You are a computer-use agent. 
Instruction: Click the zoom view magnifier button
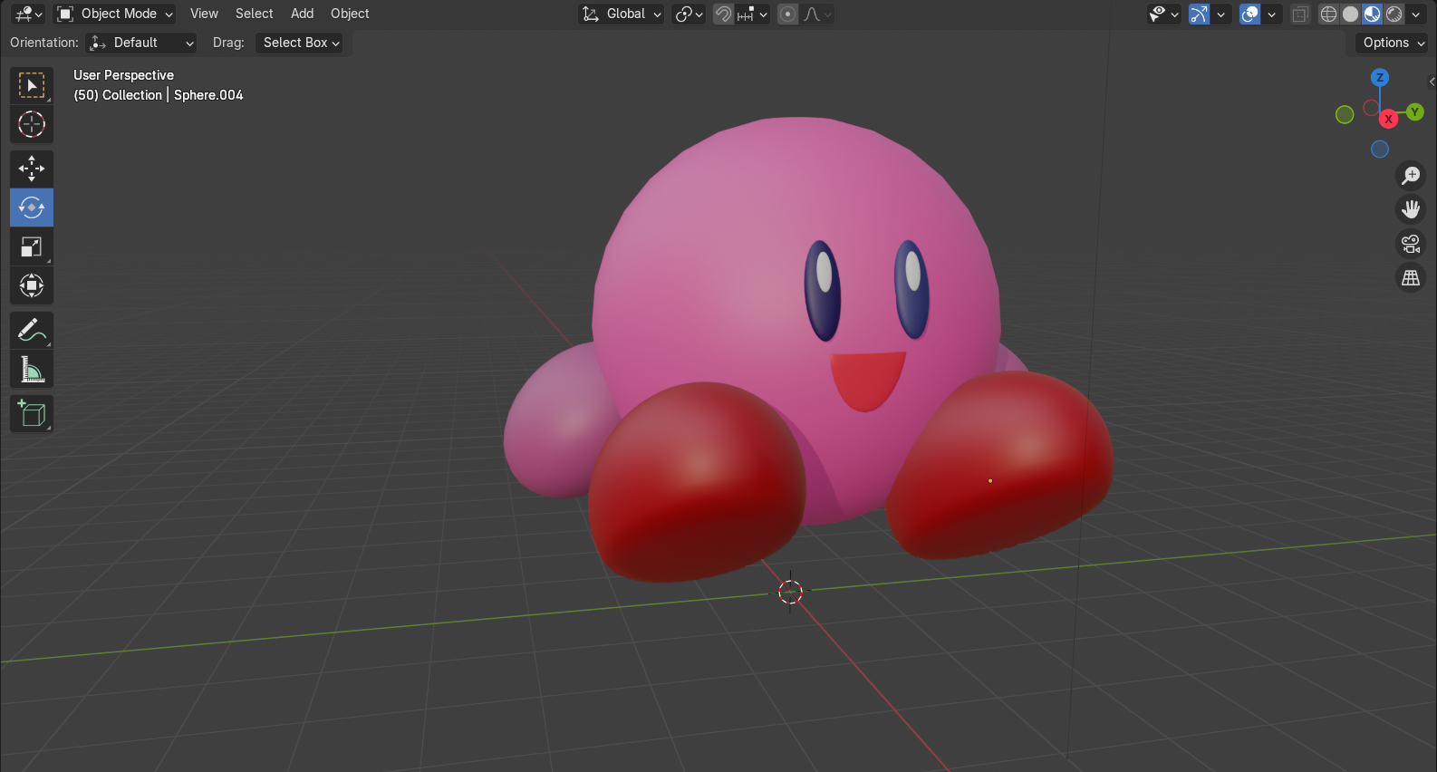[x=1411, y=175]
